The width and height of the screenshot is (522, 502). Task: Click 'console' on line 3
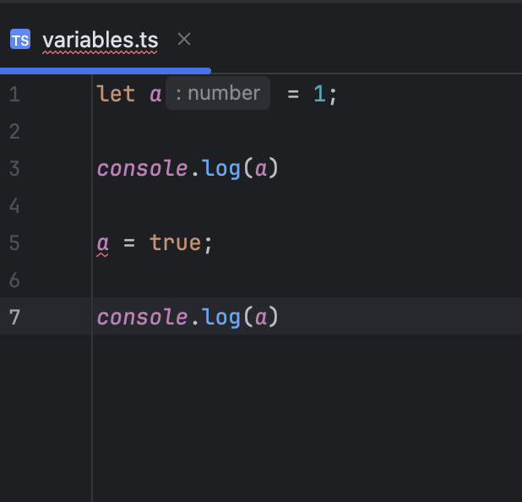click(x=143, y=168)
